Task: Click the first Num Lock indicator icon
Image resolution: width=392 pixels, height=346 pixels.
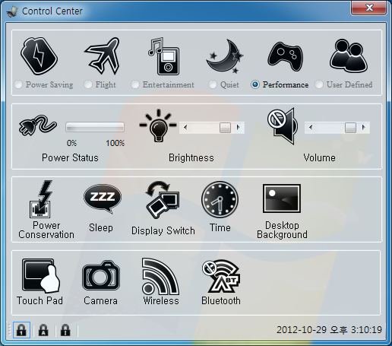Action: 21,330
